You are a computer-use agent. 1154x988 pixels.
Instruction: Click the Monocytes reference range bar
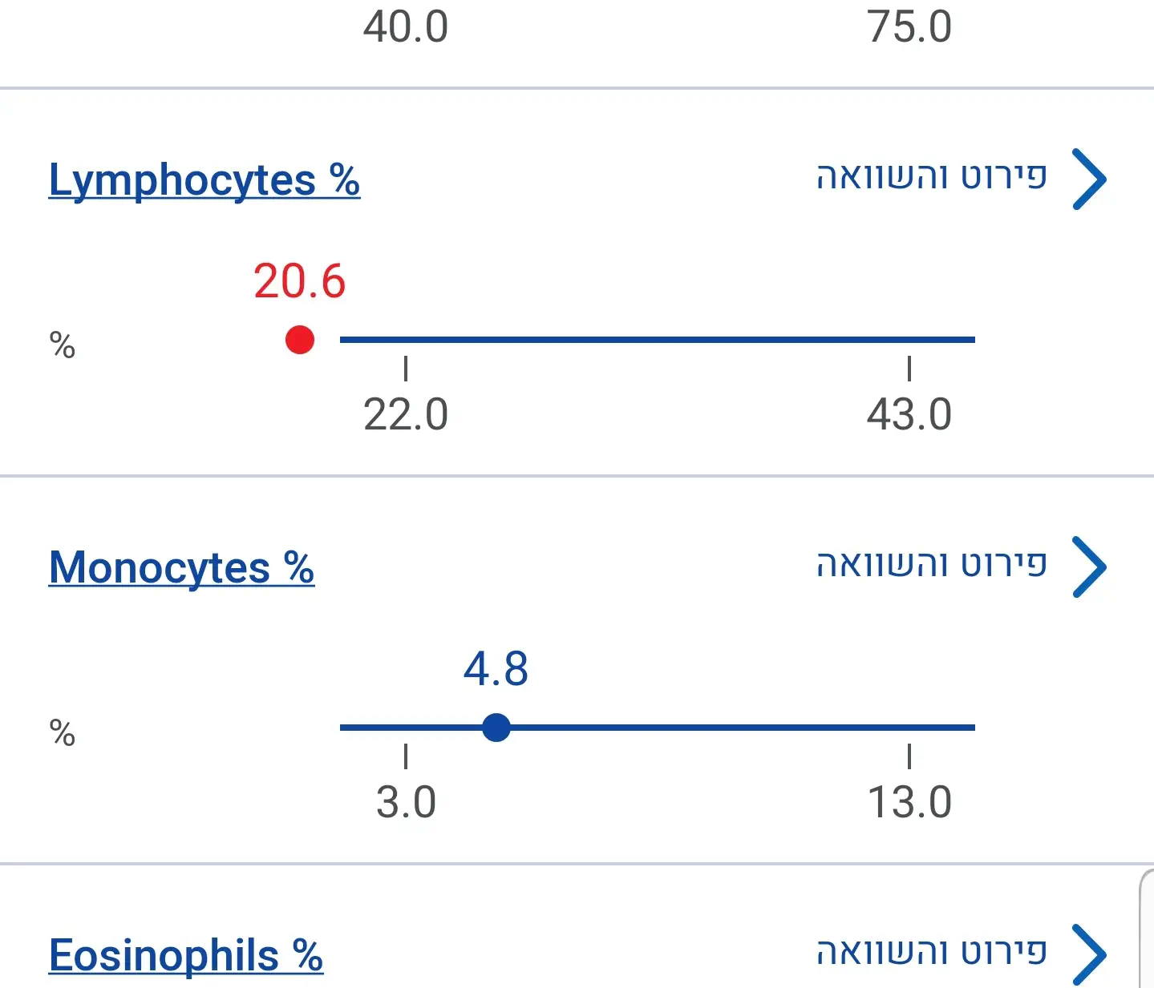(x=722, y=728)
